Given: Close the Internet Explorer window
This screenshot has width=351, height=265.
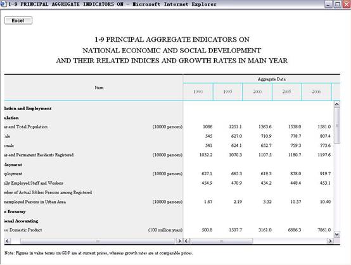Looking at the screenshot, I should click(347, 4).
